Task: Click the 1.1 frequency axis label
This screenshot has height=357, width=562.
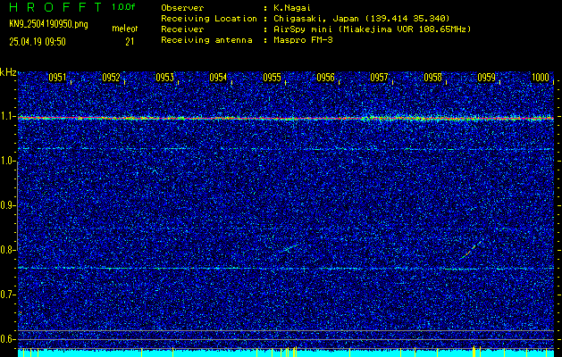Action: click(x=7, y=117)
